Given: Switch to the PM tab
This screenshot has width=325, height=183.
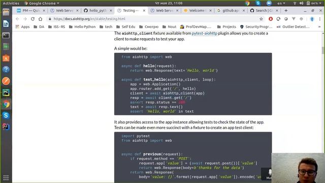Looking at the screenshot, I should tap(30, 10).
